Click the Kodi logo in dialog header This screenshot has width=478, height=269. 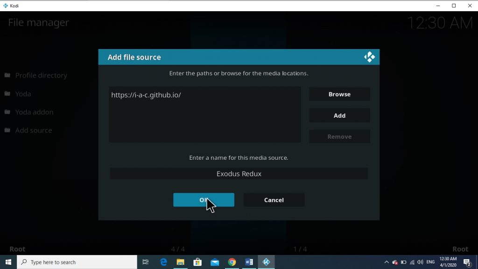tap(370, 57)
